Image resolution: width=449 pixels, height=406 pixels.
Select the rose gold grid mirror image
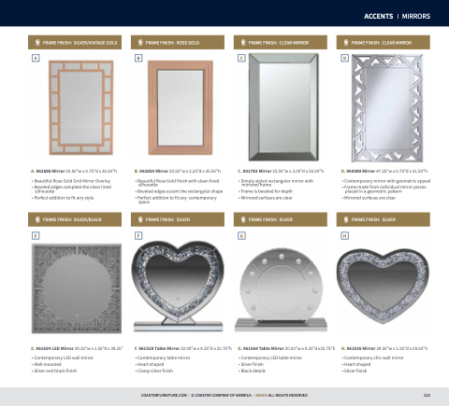tap(81, 107)
